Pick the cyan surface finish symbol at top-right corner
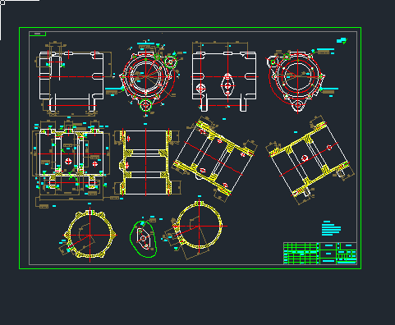This screenshot has height=325, width=395. click(x=342, y=41)
